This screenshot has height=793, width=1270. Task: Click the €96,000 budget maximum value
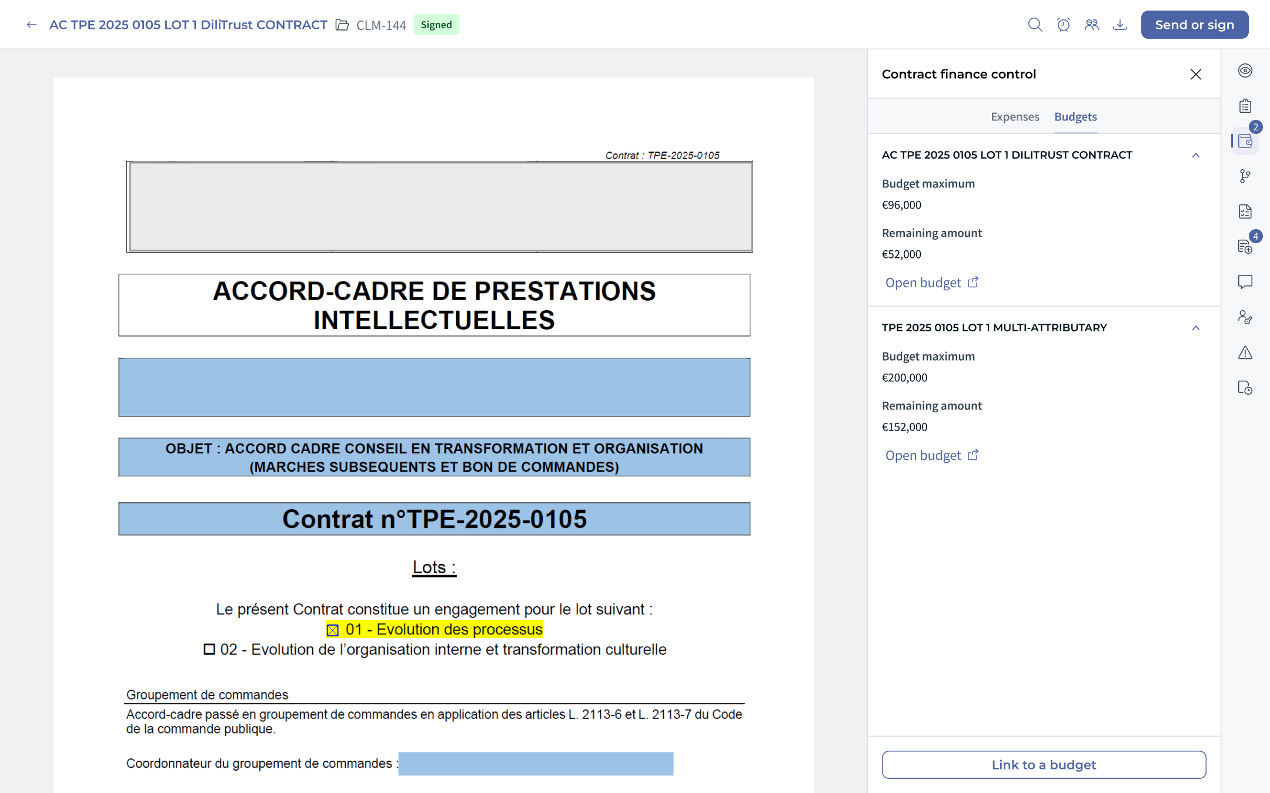(901, 205)
